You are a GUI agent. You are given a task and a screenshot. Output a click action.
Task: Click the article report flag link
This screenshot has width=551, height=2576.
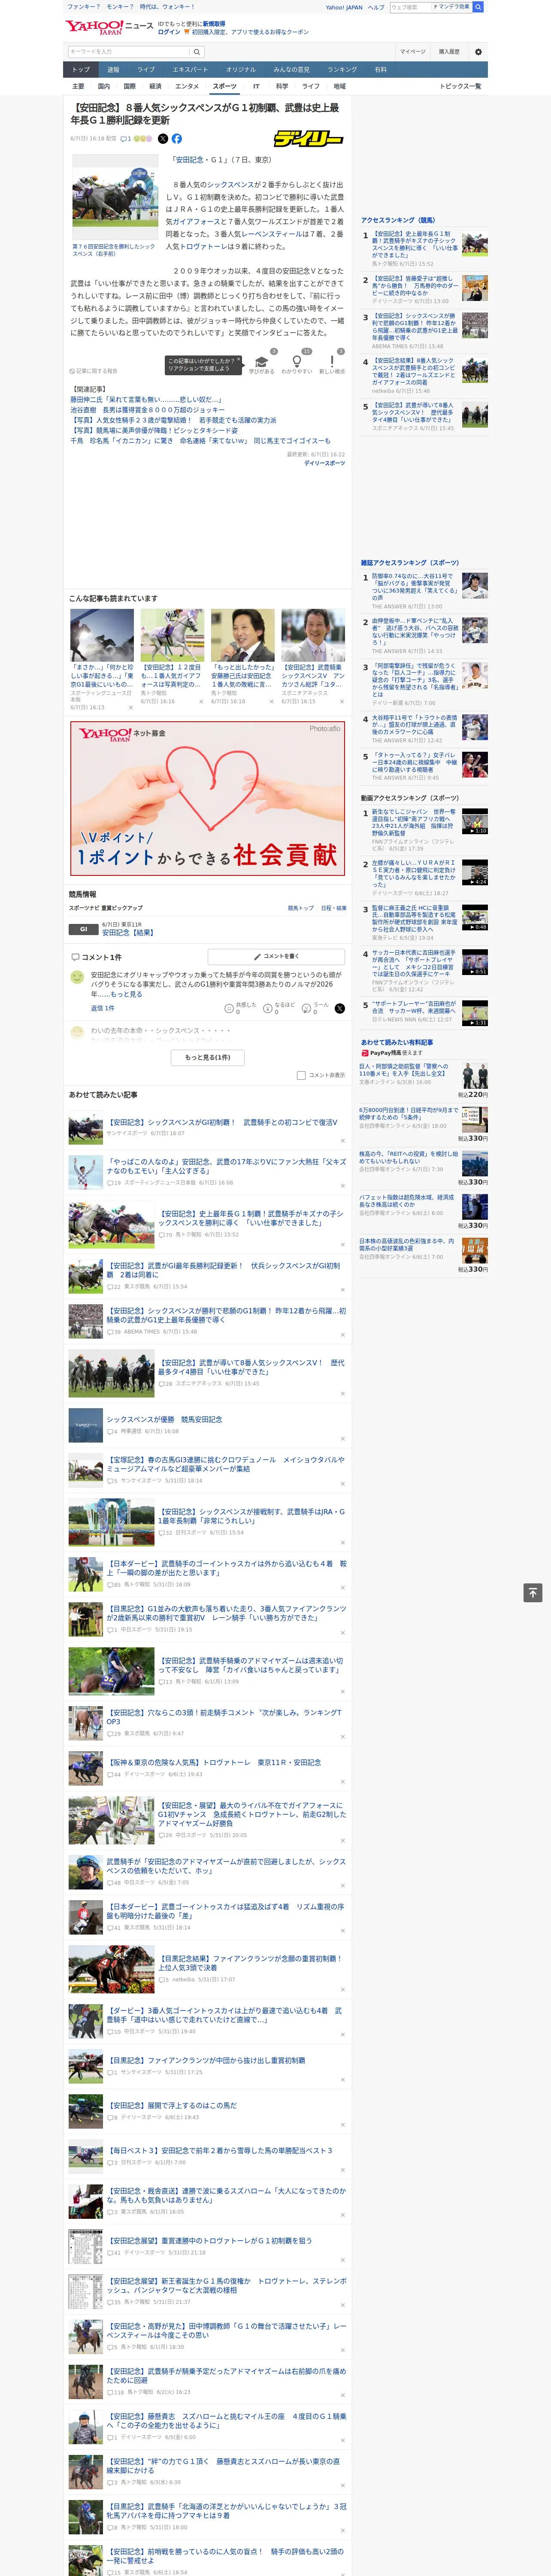(94, 371)
